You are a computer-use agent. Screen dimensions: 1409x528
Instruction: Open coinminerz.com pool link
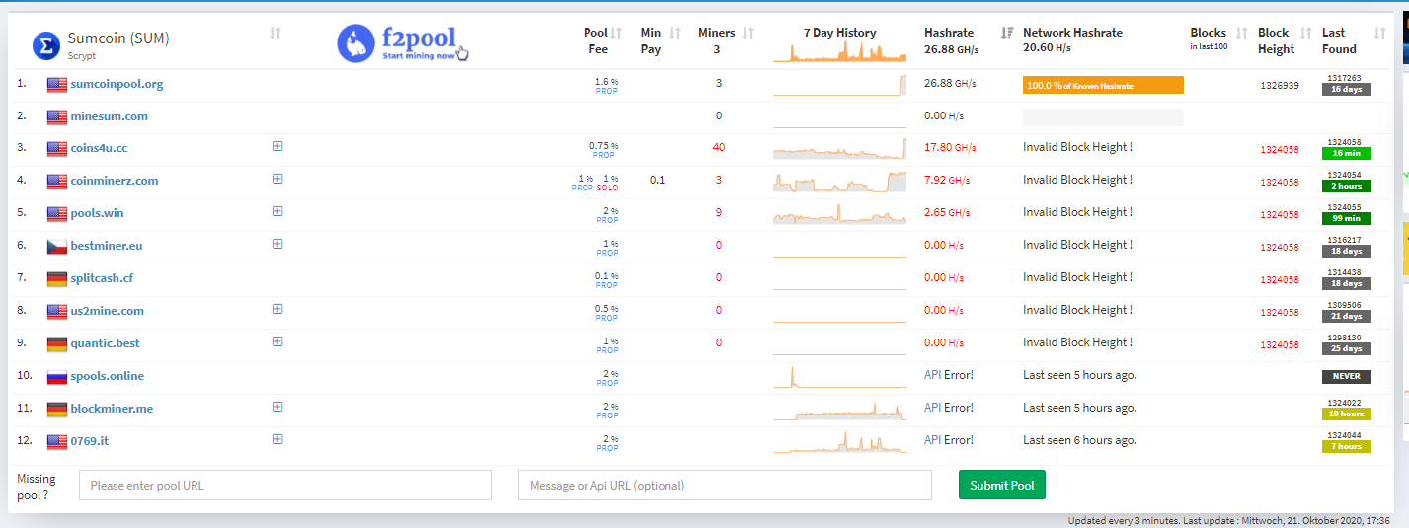pyautogui.click(x=114, y=181)
